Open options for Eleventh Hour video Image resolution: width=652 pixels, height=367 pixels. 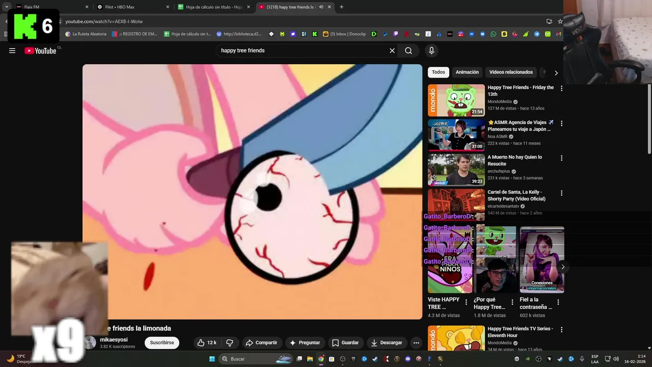(561, 330)
